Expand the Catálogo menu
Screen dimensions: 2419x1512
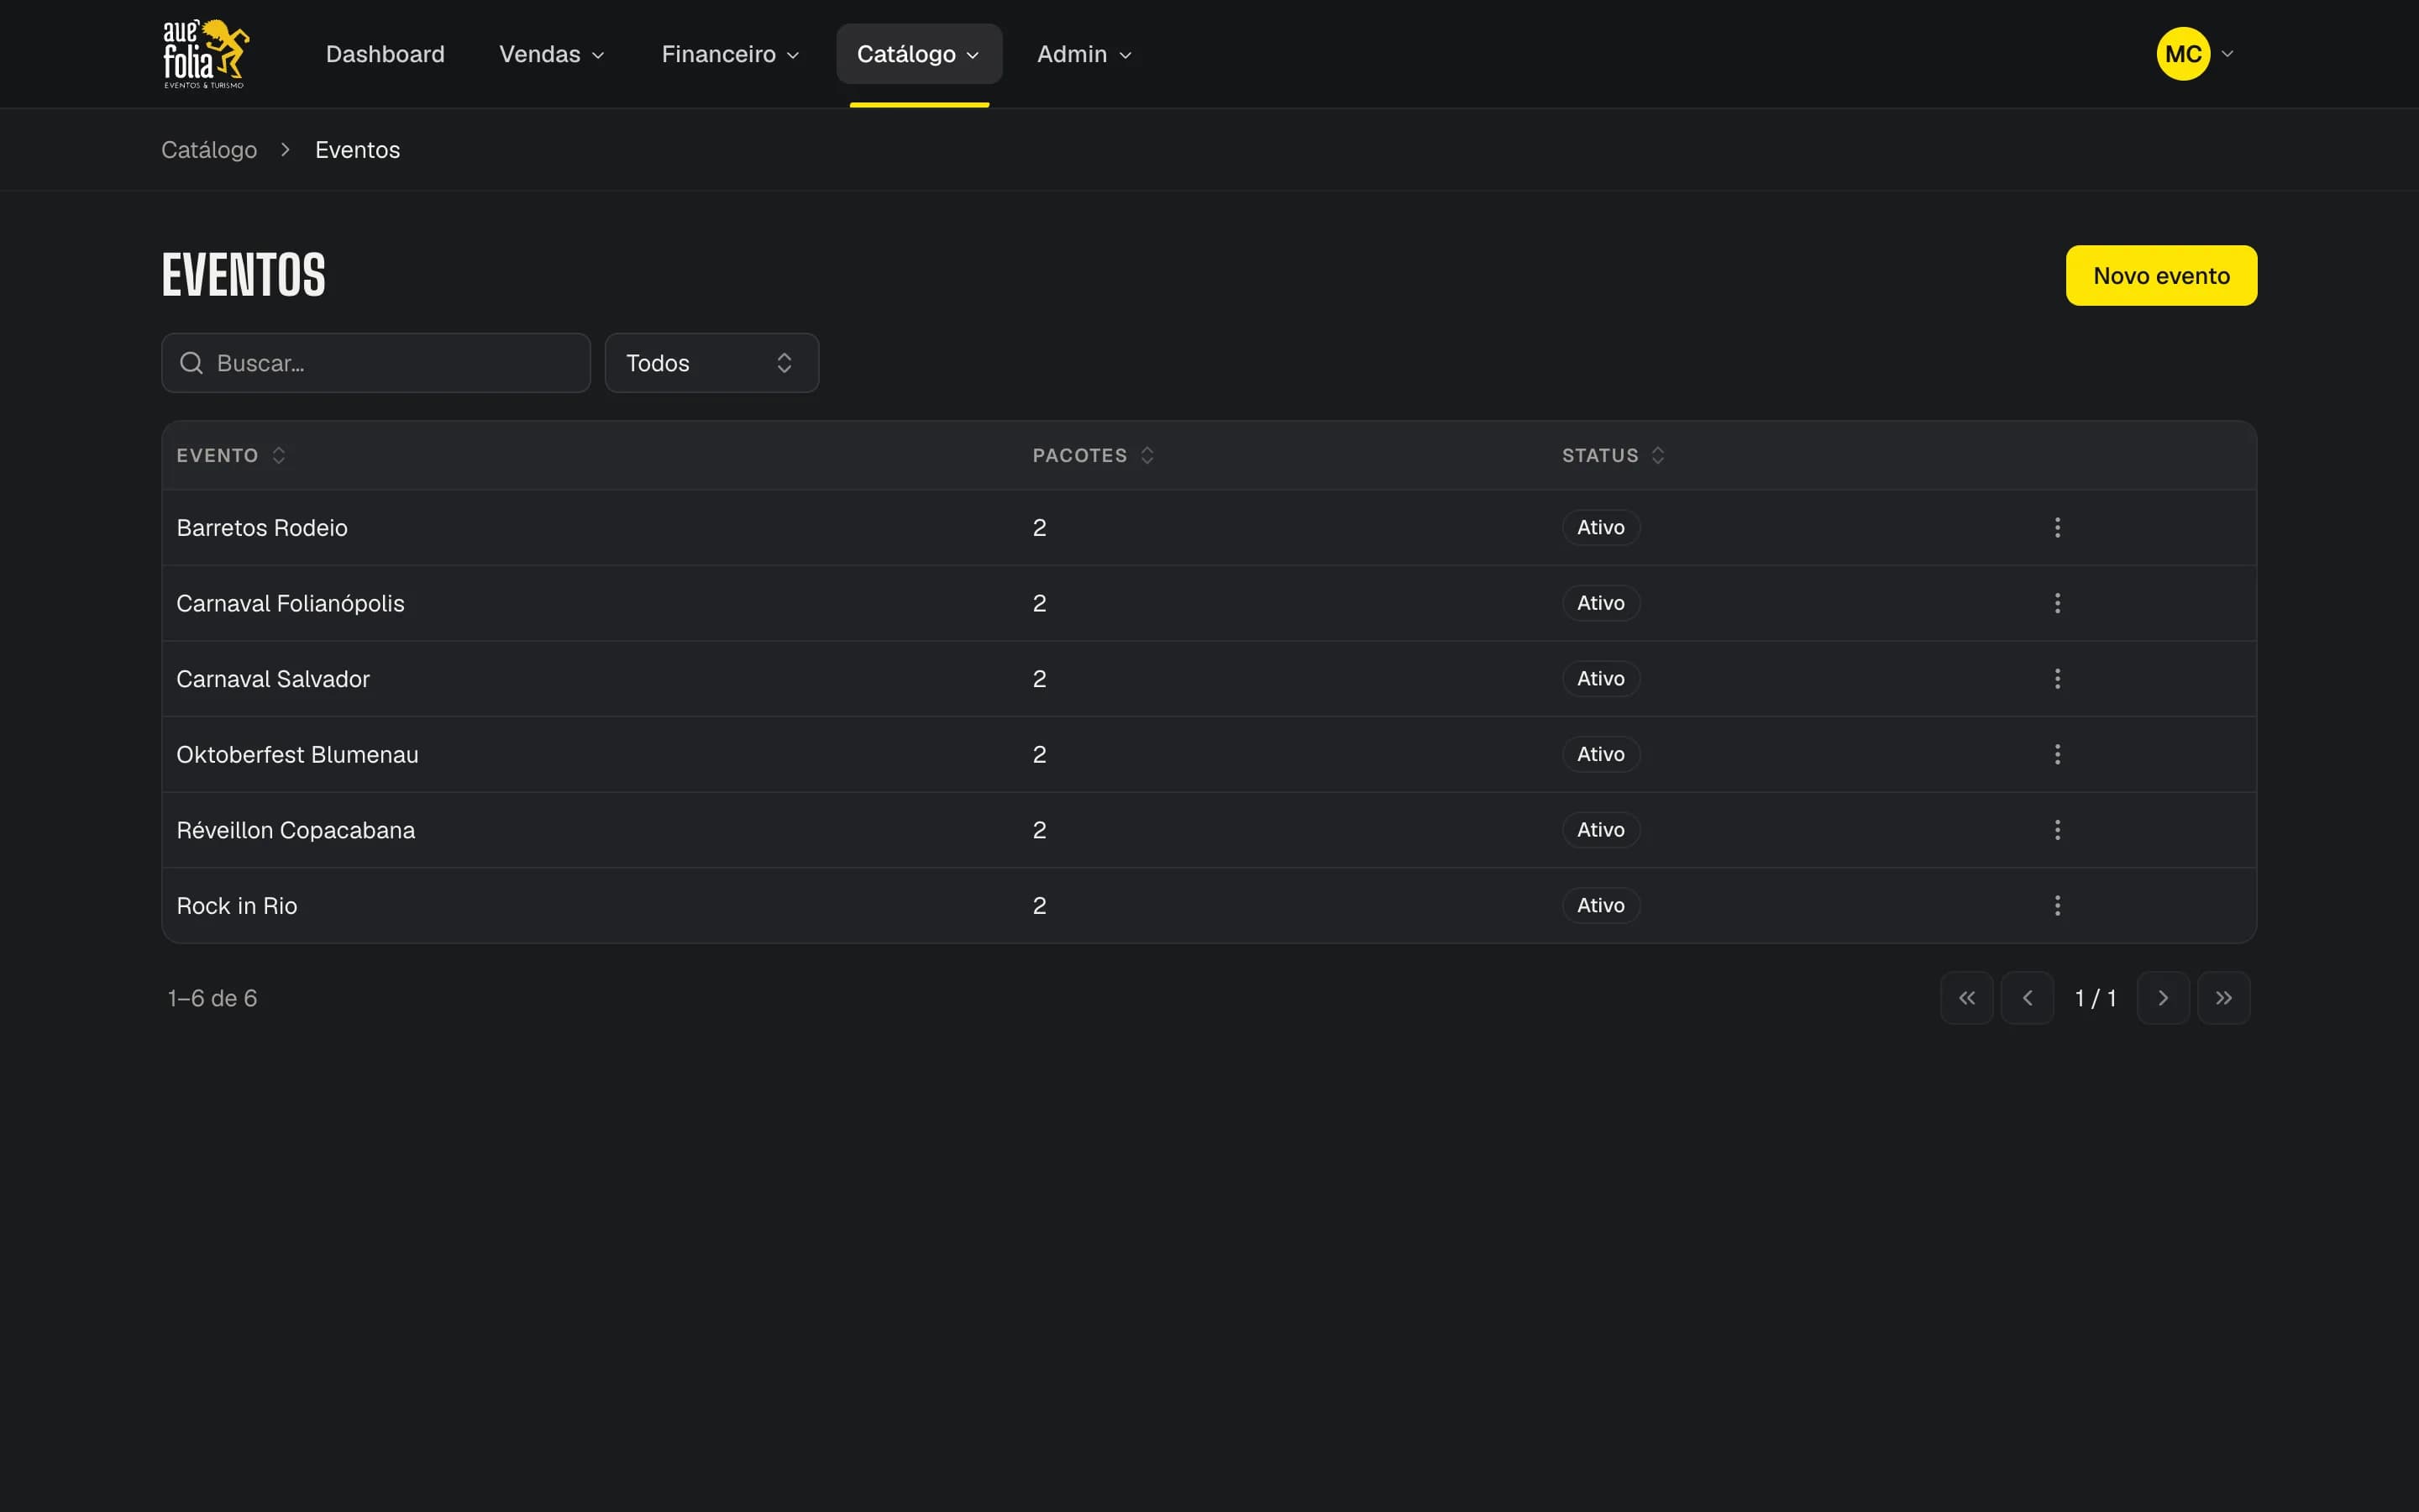919,54
